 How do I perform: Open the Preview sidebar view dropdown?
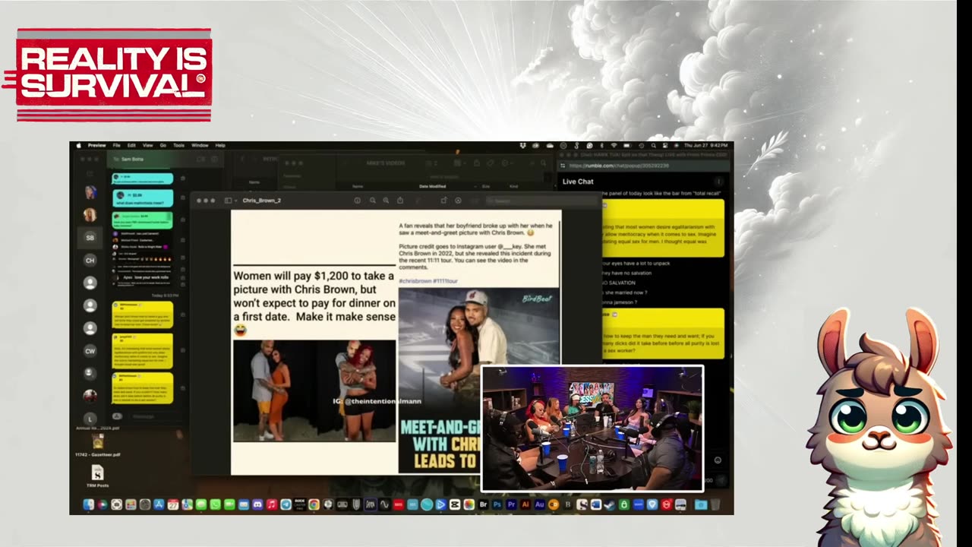[231, 201]
